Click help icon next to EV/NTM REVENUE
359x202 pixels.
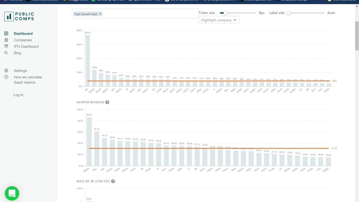click(107, 102)
